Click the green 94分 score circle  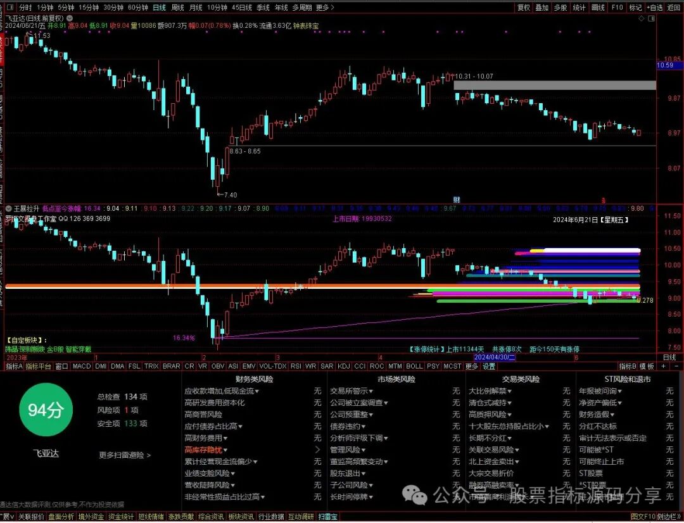[46, 410]
